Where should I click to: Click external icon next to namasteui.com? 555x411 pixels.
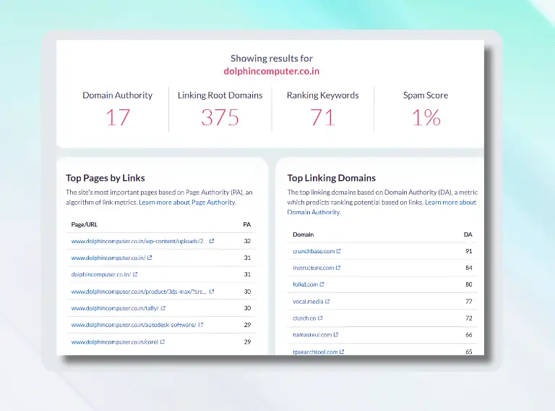click(x=336, y=334)
